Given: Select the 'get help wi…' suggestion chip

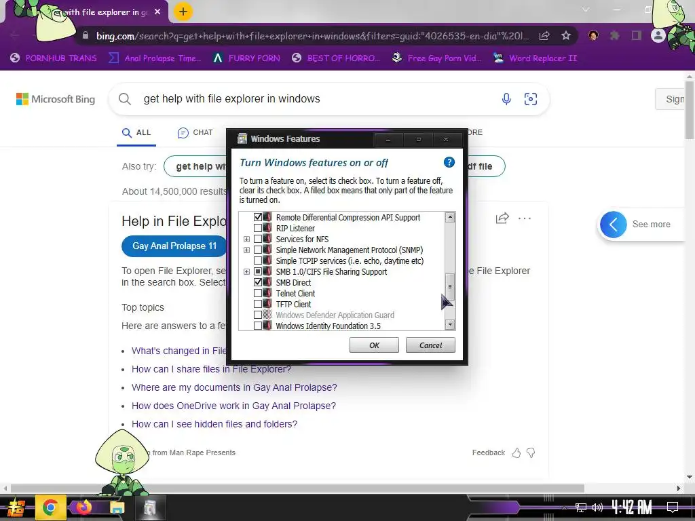Looking at the screenshot, I should (x=195, y=167).
